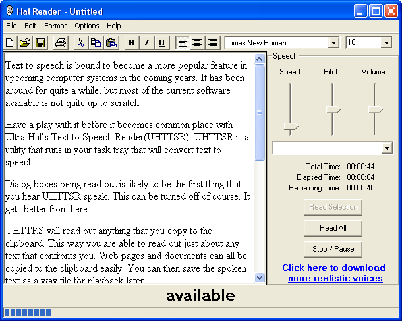Click the Total Time value 00:00:44
This screenshot has height=321, width=402.
tap(360, 167)
